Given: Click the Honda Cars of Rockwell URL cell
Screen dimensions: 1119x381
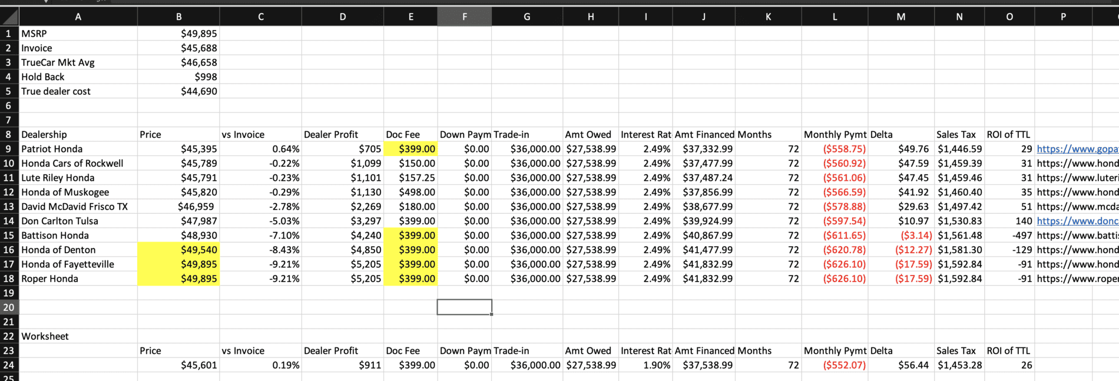Looking at the screenshot, I should (1077, 163).
